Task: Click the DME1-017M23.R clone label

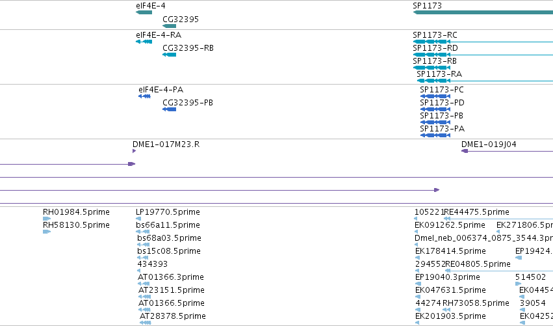Action: pos(166,144)
